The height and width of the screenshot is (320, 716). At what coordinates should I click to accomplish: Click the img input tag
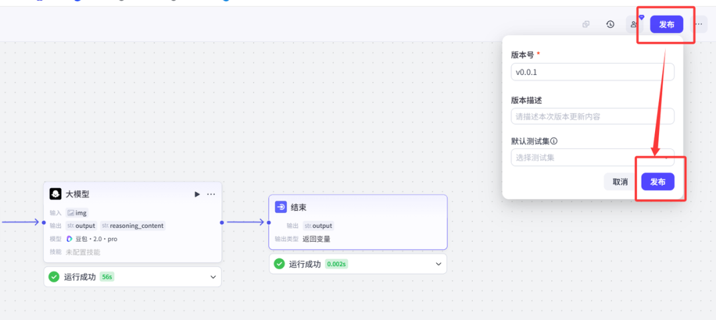77,213
